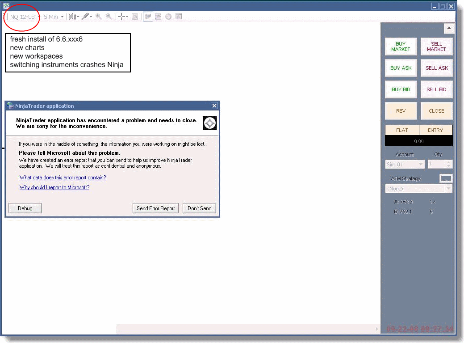Screen dimensions: 464x343
Task: Click the REV reverse position button
Action: (401, 111)
